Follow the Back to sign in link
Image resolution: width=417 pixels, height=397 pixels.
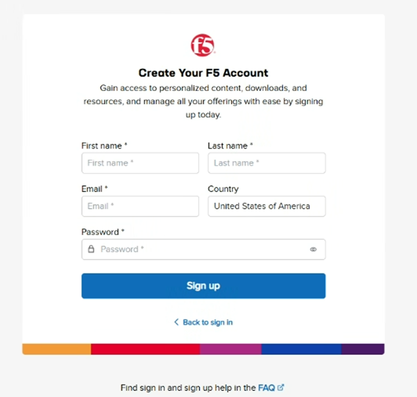pos(207,322)
